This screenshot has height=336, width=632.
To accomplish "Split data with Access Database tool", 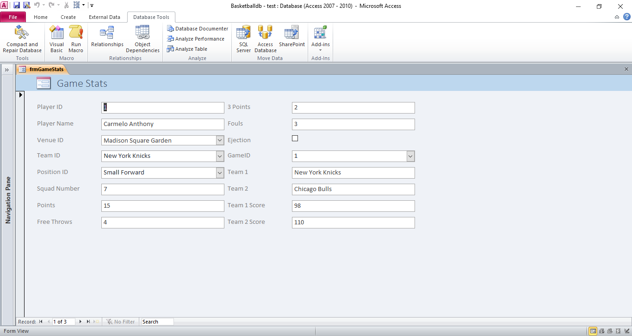I will tap(266, 40).
